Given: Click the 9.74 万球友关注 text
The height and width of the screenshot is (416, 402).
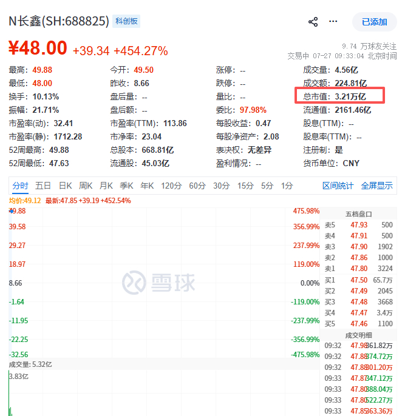Looking at the screenshot, I should 369,47.
